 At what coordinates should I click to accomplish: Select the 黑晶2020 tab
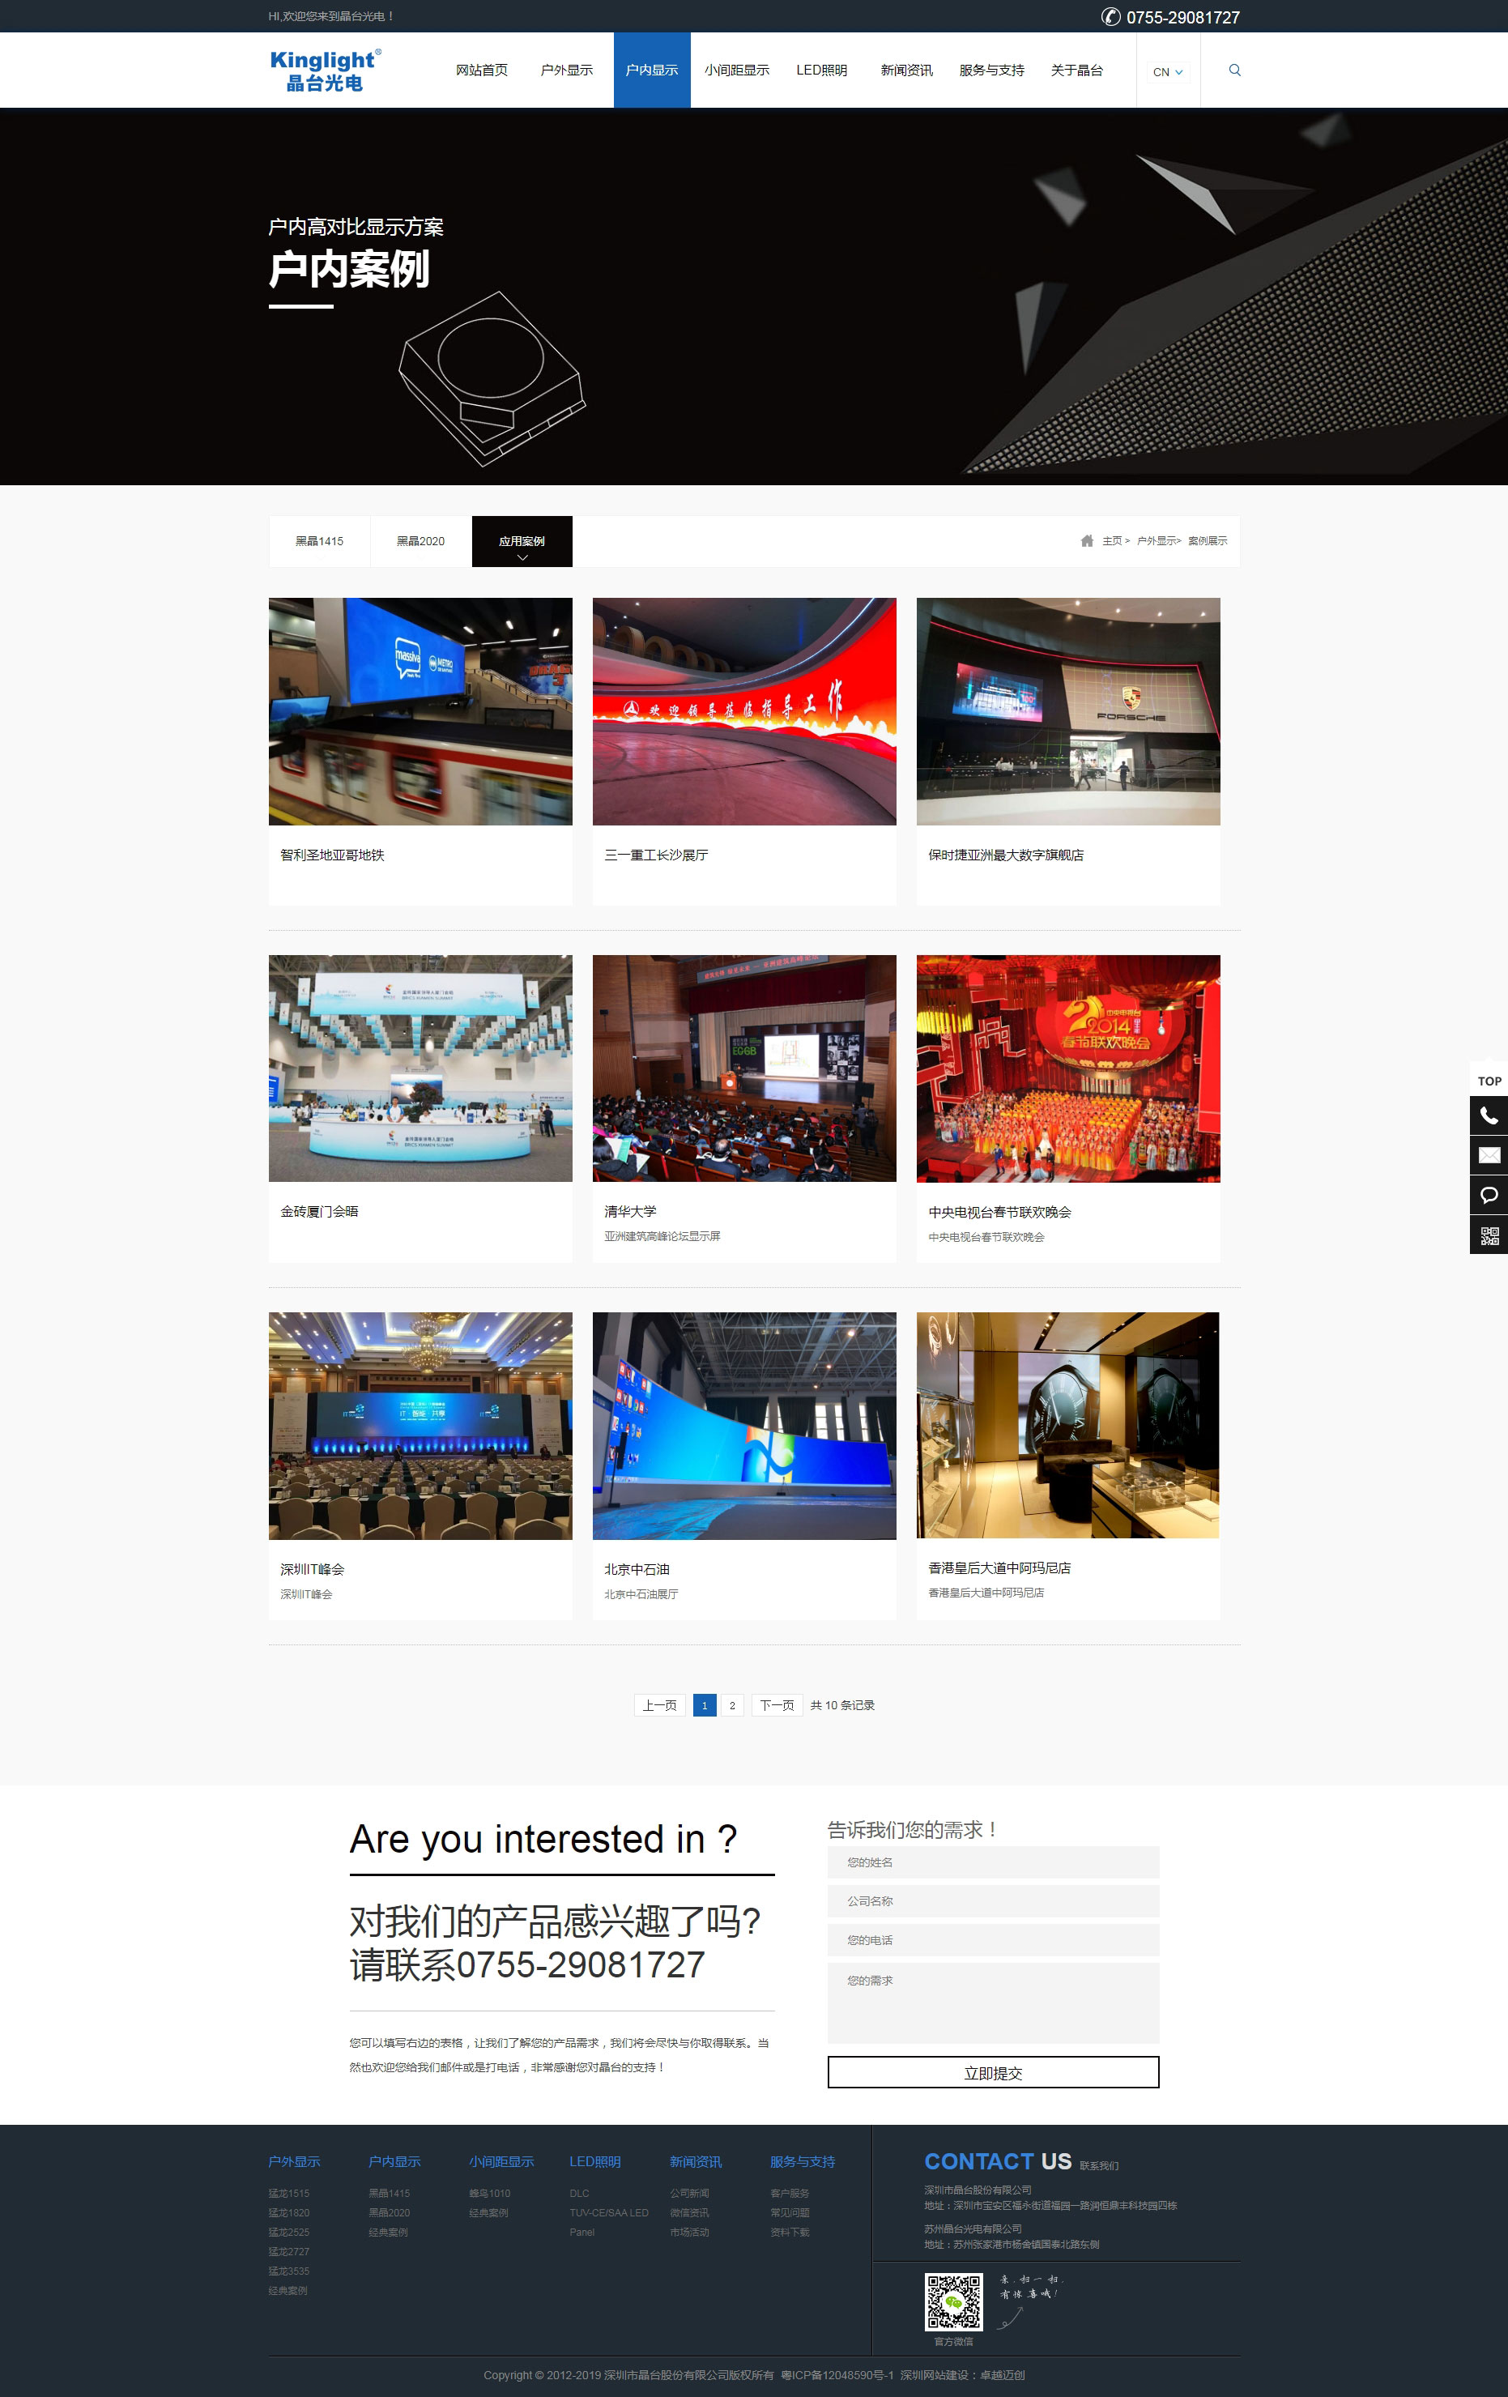(420, 541)
